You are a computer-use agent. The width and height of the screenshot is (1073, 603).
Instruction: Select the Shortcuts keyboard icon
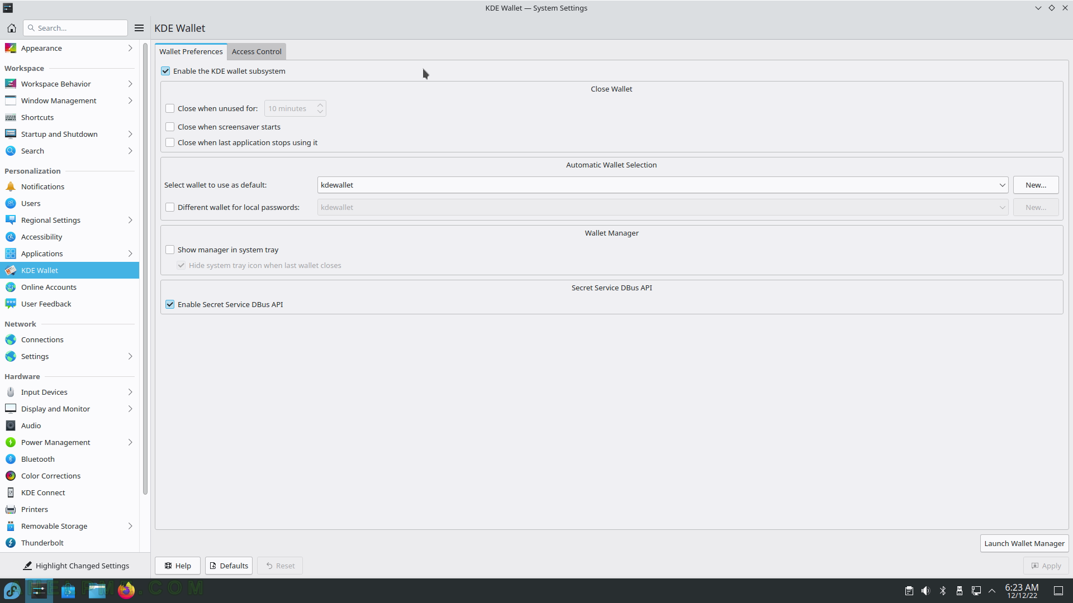pos(11,117)
